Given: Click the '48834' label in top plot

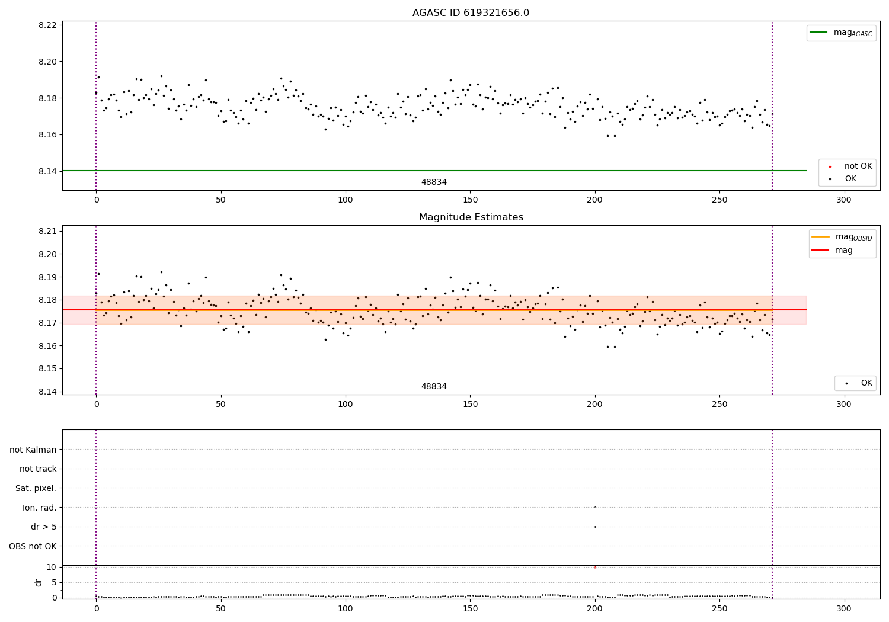Looking at the screenshot, I should click(x=434, y=182).
